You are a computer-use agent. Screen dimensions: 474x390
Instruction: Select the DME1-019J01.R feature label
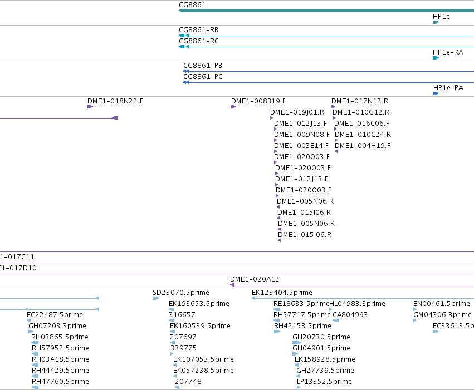pyautogui.click(x=297, y=112)
